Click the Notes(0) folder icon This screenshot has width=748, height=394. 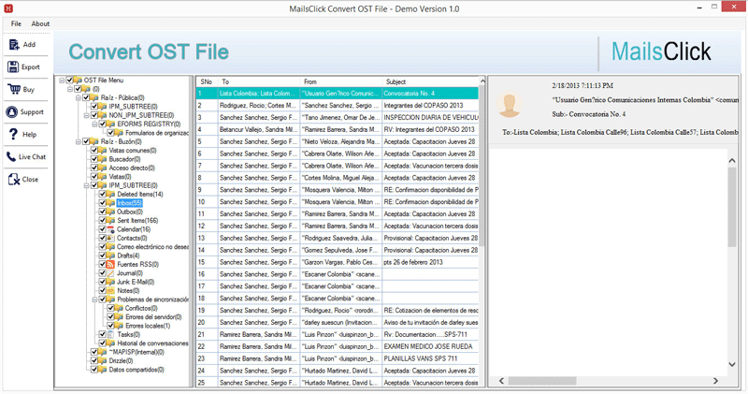(110, 290)
